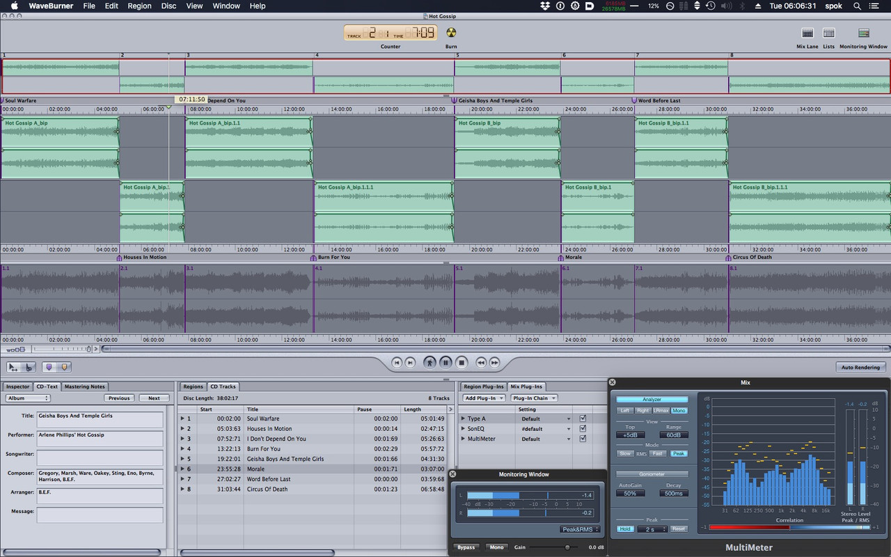Enable LRmax in MultiMeter analyzer
891x557 pixels.
pos(661,411)
